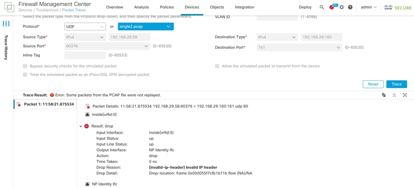Open the Overview menu

click(114, 7)
